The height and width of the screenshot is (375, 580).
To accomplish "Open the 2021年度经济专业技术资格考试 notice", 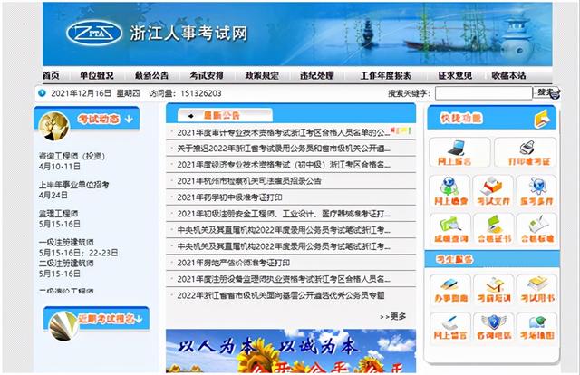I will [284, 165].
